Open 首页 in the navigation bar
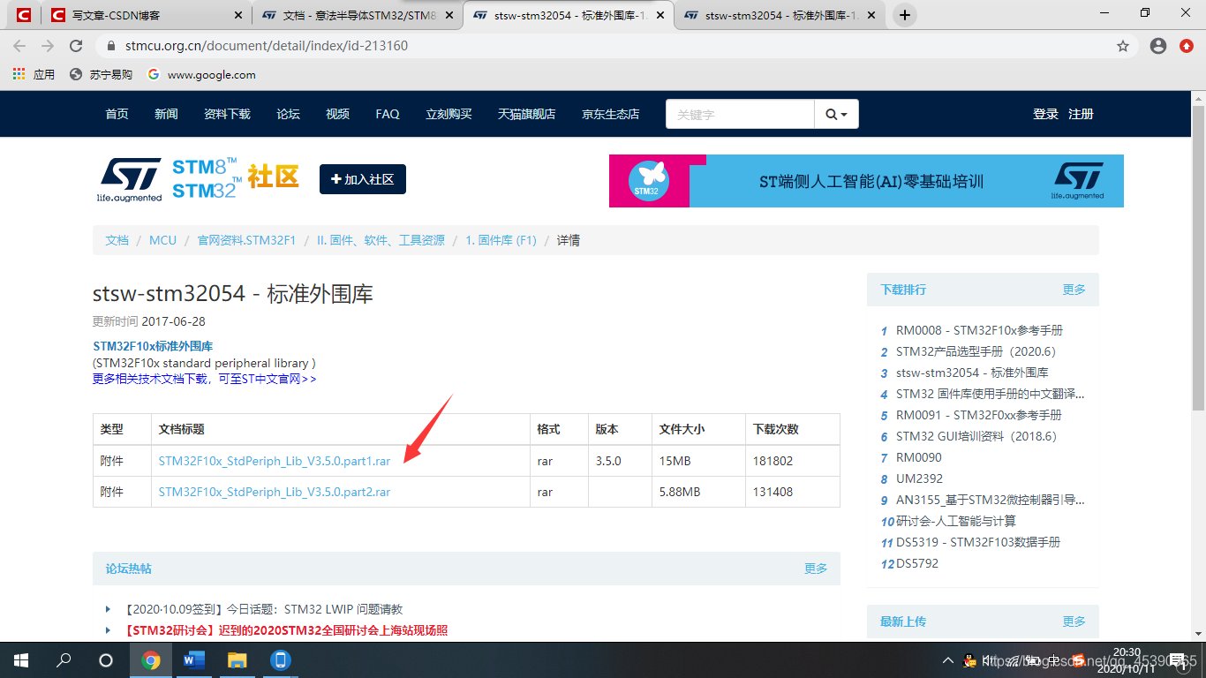Image resolution: width=1206 pixels, height=678 pixels. click(x=117, y=114)
